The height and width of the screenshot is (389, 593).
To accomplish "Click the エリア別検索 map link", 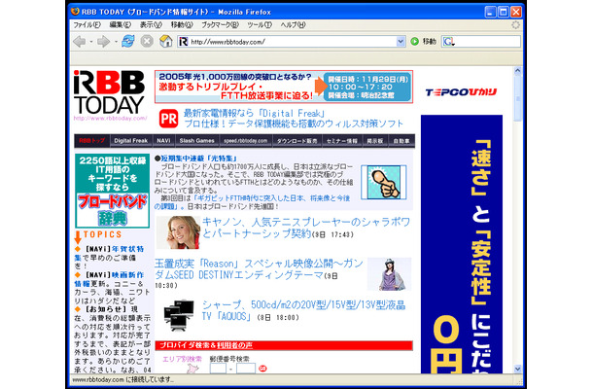I will click(183, 358).
